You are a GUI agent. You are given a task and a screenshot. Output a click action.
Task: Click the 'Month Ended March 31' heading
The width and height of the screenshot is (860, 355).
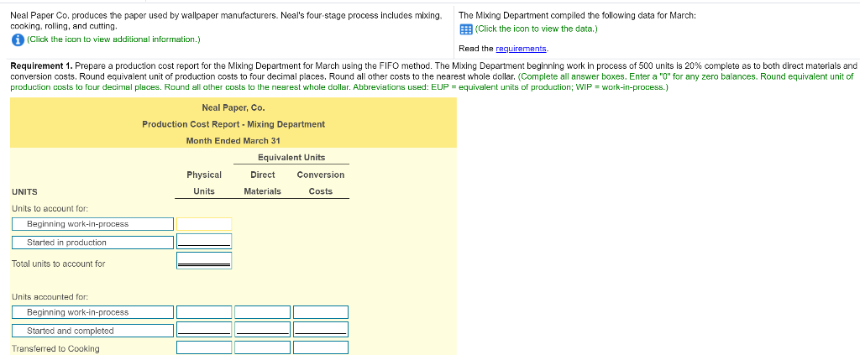coord(233,141)
